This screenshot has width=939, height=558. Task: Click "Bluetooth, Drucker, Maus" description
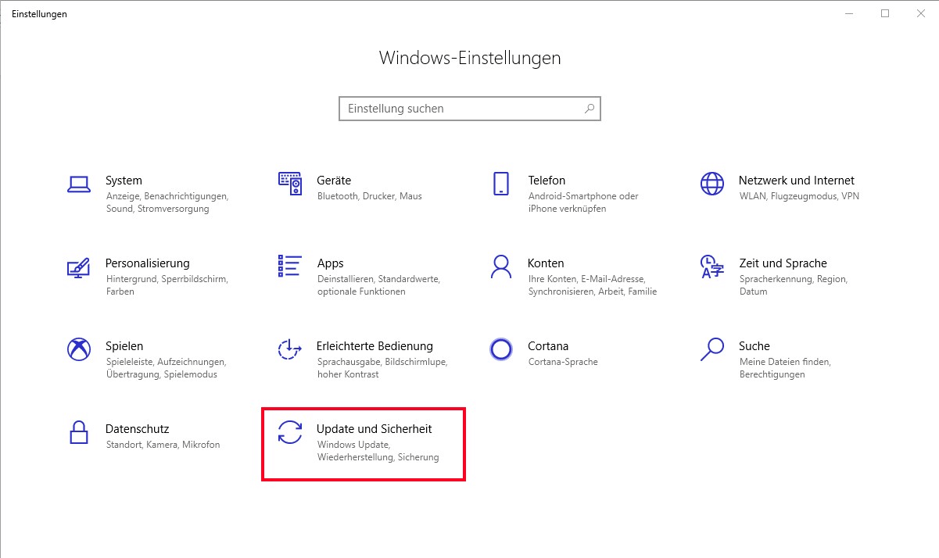[369, 196]
